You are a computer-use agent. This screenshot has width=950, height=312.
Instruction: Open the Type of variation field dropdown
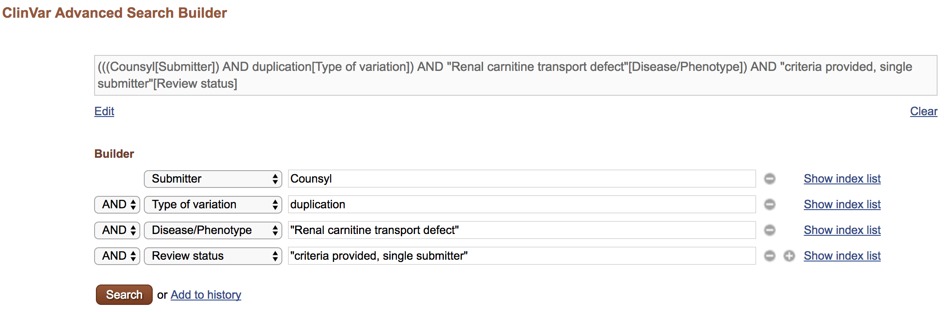[213, 204]
